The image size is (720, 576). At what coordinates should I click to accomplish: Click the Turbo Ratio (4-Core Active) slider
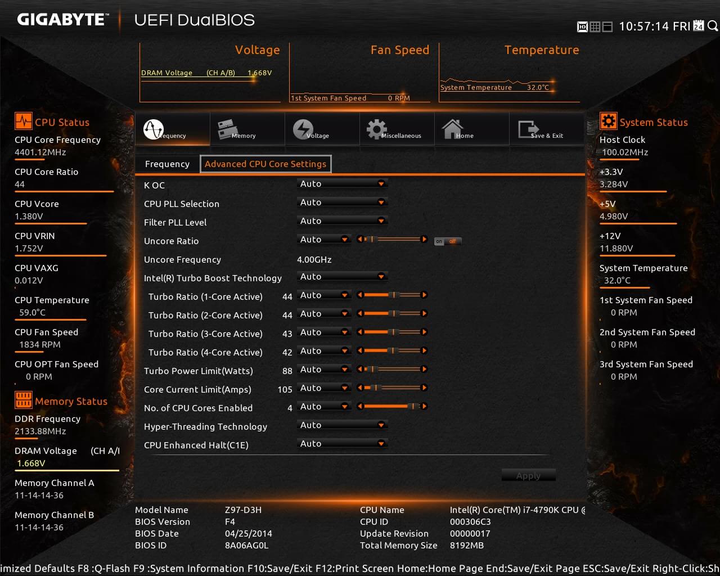pos(392,350)
